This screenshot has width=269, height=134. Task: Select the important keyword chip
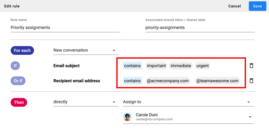[156, 66]
